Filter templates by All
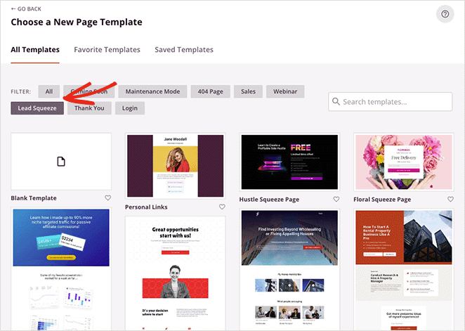Image resolution: width=465 pixels, height=331 pixels. [x=49, y=91]
